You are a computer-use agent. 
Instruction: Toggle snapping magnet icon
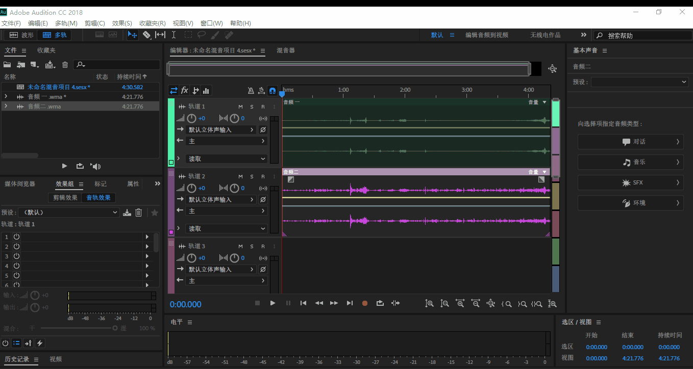click(273, 91)
